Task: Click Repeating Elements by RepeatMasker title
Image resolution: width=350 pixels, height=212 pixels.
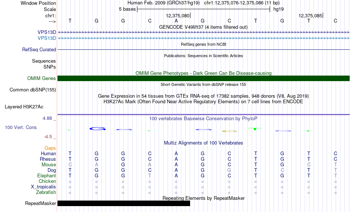Action: pyautogui.click(x=203, y=198)
